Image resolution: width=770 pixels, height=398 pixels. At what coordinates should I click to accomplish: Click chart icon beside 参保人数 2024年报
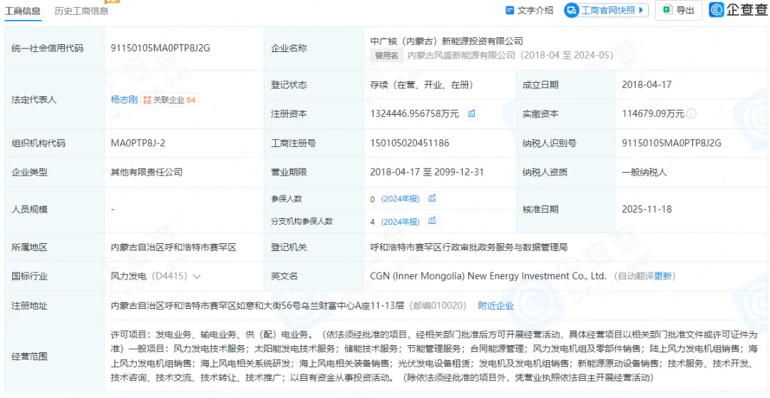(x=432, y=198)
